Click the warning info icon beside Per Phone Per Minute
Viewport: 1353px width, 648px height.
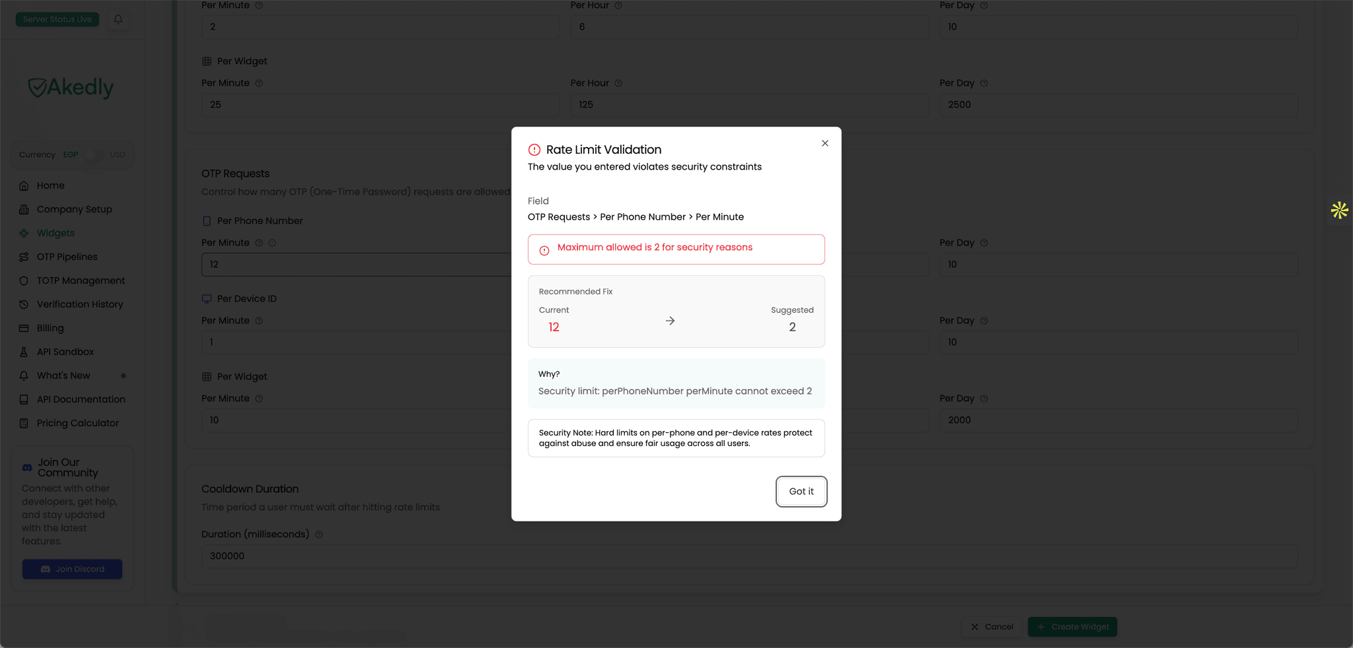[x=272, y=243]
